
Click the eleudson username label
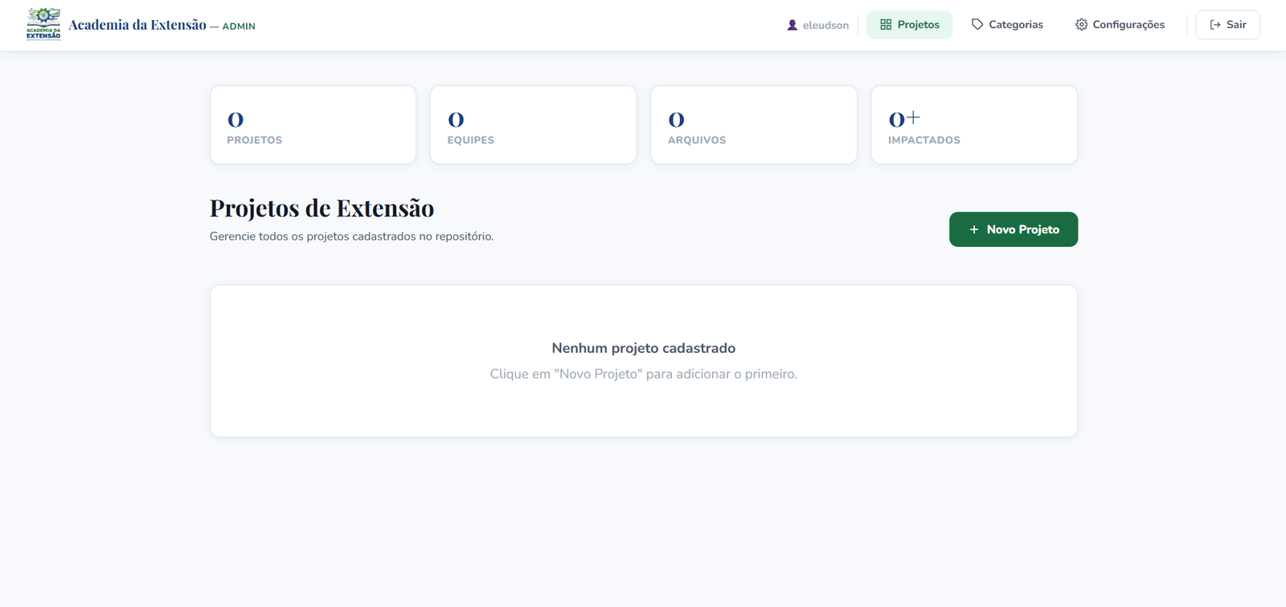pyautogui.click(x=825, y=26)
